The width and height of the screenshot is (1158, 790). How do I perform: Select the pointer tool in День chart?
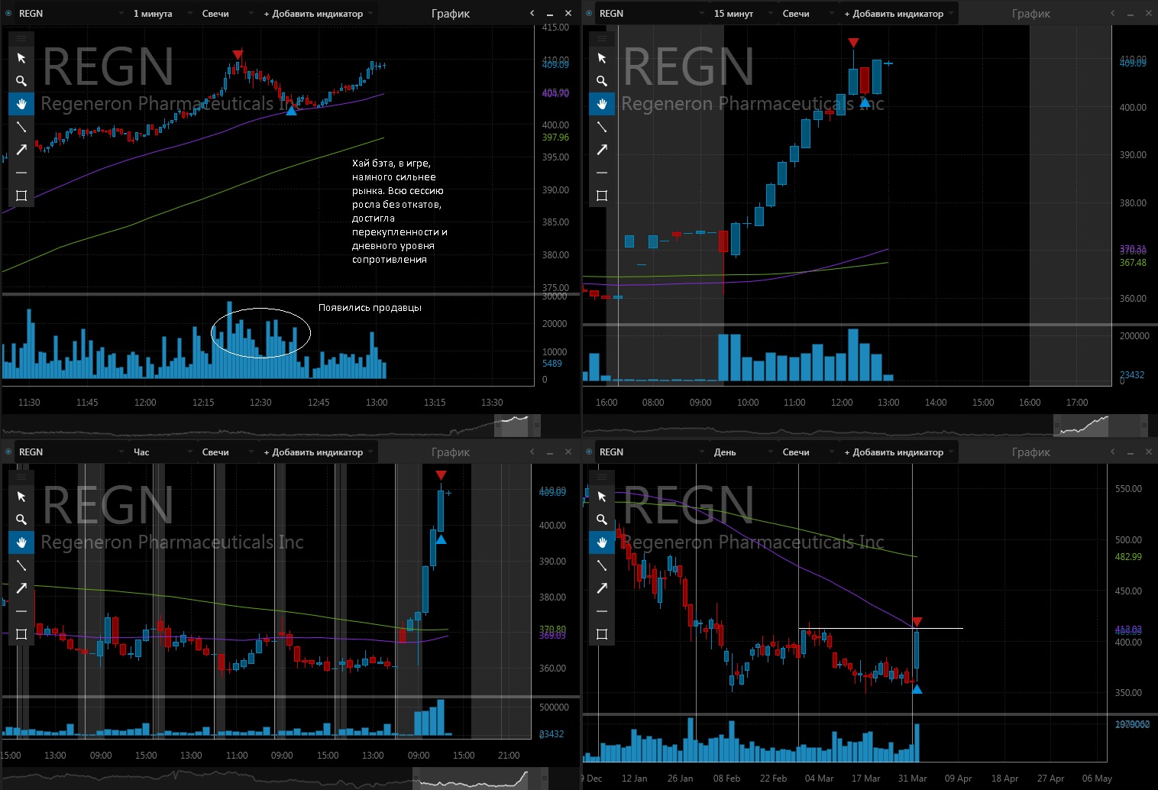pos(602,497)
